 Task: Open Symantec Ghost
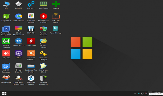pos(43,68)
